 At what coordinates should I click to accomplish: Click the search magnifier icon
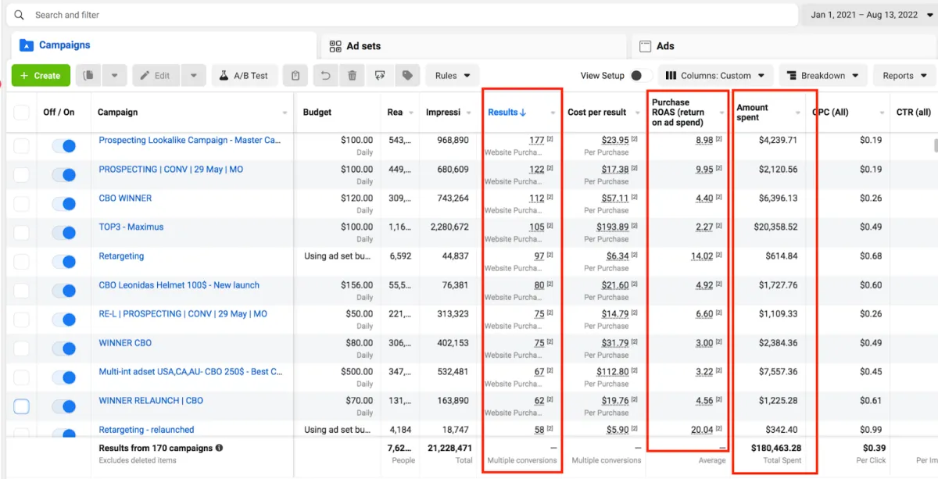[x=20, y=15]
